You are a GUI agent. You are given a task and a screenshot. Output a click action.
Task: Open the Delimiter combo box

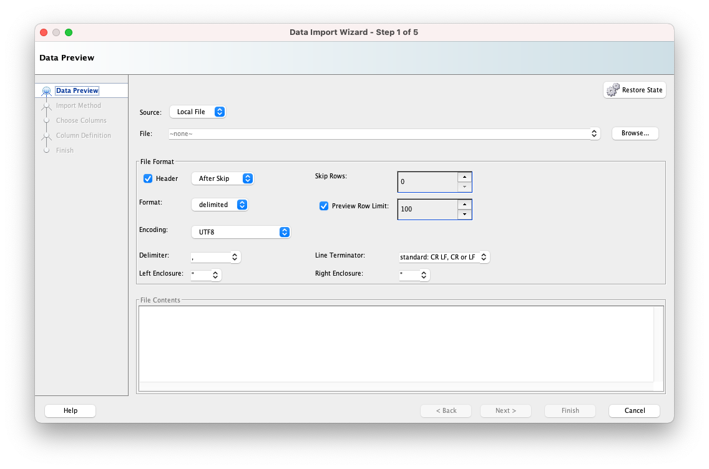coord(235,257)
